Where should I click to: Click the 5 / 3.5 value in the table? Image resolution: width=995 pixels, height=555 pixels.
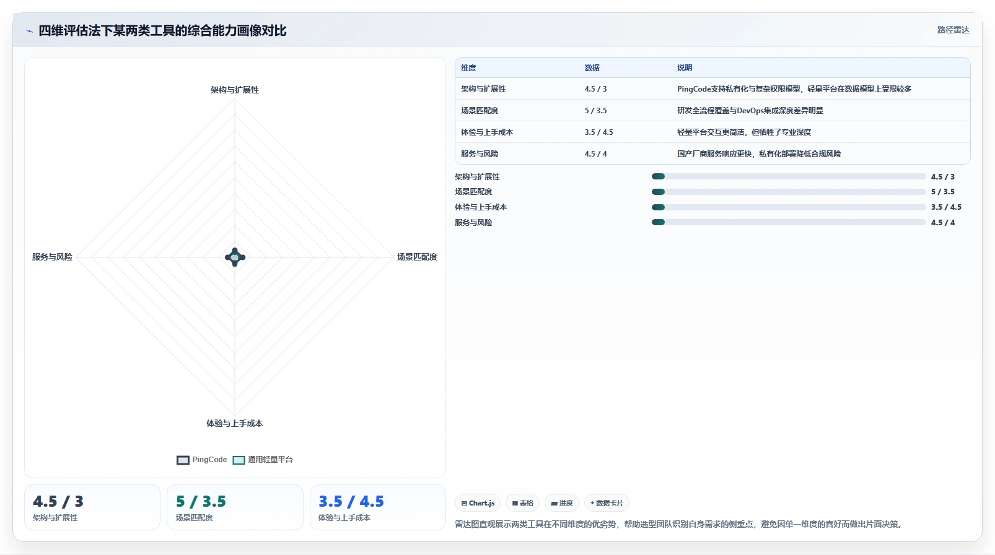[595, 111]
